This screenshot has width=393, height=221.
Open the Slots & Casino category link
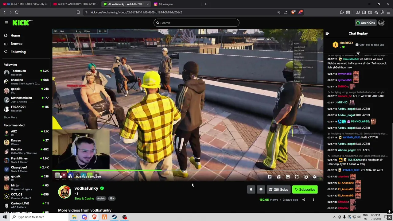pyautogui.click(x=84, y=198)
